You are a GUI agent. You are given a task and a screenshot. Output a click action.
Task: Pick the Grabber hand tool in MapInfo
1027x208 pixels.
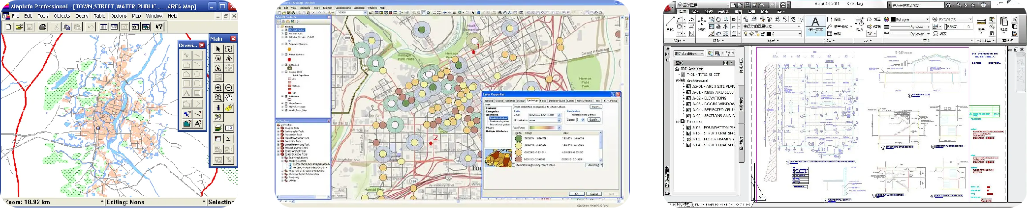(229, 98)
